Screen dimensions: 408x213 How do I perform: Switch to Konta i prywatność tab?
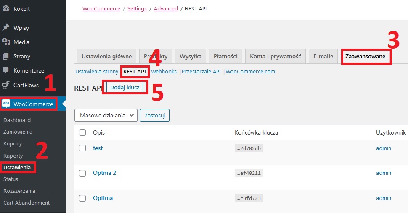(x=276, y=56)
